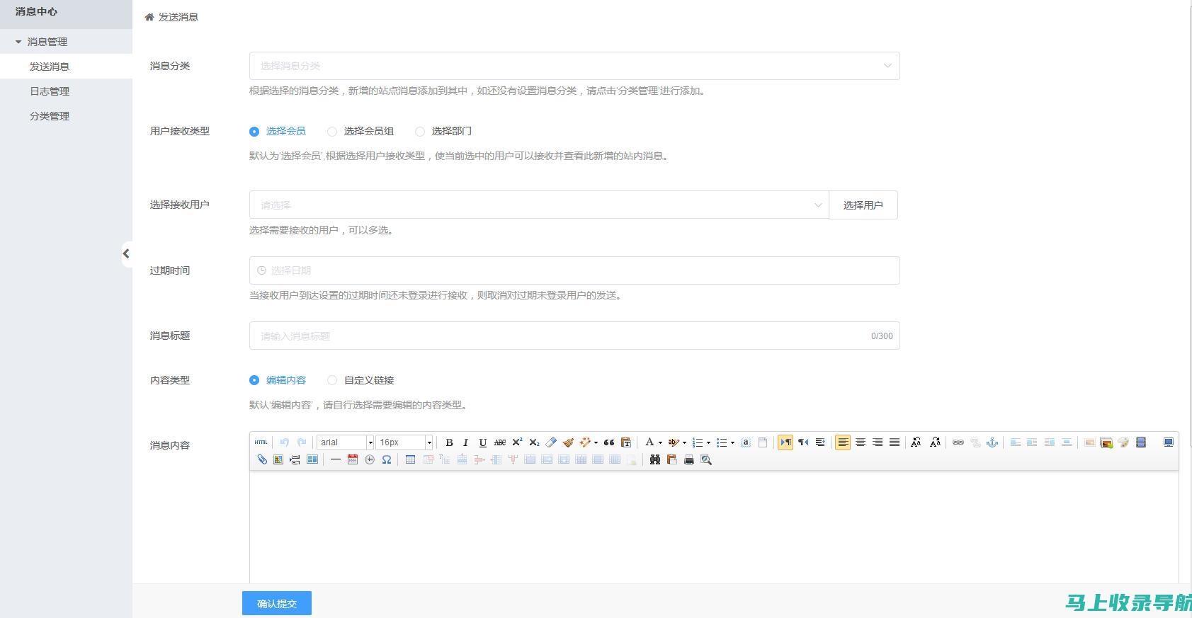Set text direction right-to-left
Viewport: 1192px width, 618px height.
click(803, 442)
